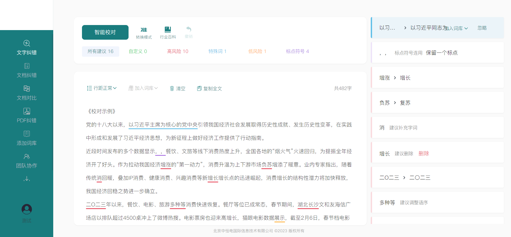This screenshot has width=511, height=237.
Task: Click the user avatar icon 测试
Action: (27, 209)
